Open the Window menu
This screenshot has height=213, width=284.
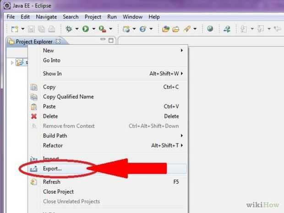(x=132, y=17)
